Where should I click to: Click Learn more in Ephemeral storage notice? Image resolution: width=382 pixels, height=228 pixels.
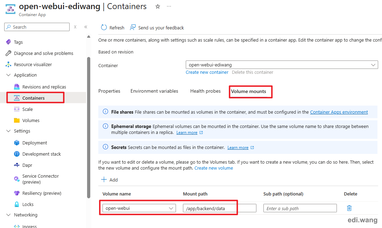[187, 133]
